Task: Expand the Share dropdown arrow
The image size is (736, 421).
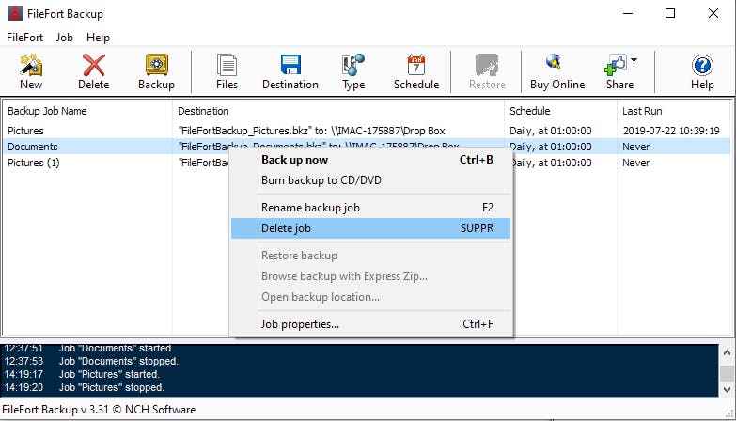Action: click(x=634, y=60)
